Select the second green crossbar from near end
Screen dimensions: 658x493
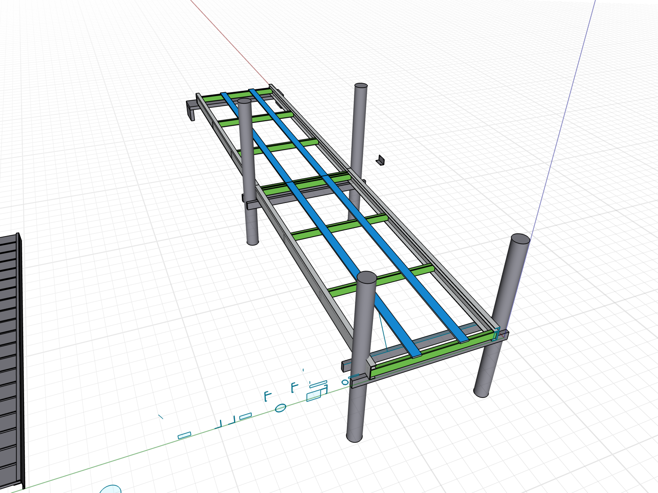[382, 281]
